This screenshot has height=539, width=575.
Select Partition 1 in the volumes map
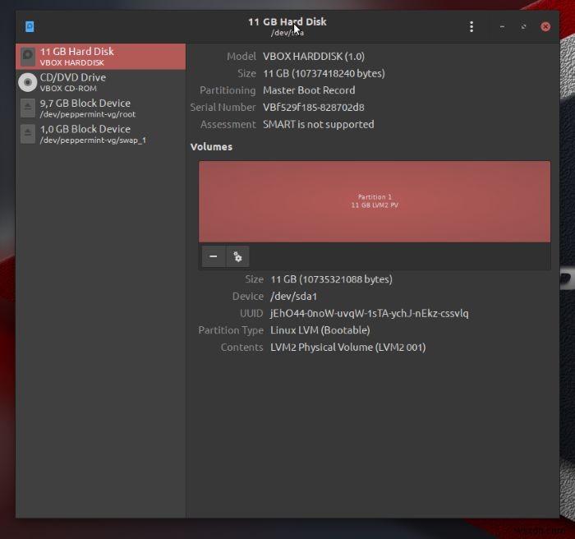(x=375, y=201)
